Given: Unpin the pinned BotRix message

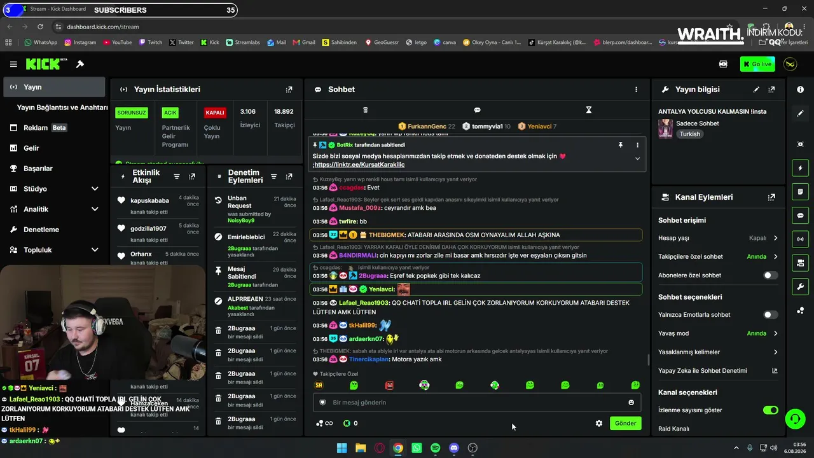Looking at the screenshot, I should click(621, 145).
